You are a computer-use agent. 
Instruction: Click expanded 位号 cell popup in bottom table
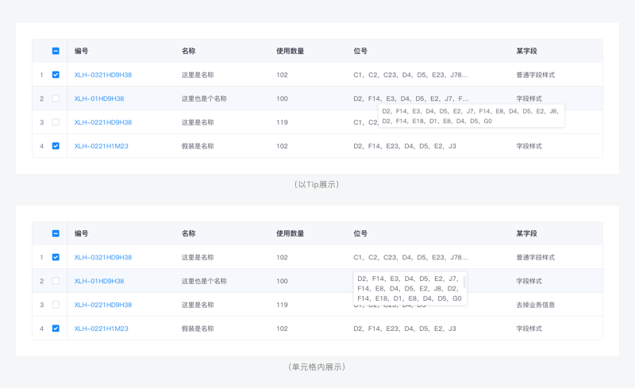[x=409, y=289]
